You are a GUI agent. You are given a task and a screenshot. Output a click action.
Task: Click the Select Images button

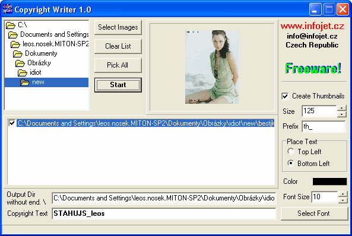(x=118, y=27)
